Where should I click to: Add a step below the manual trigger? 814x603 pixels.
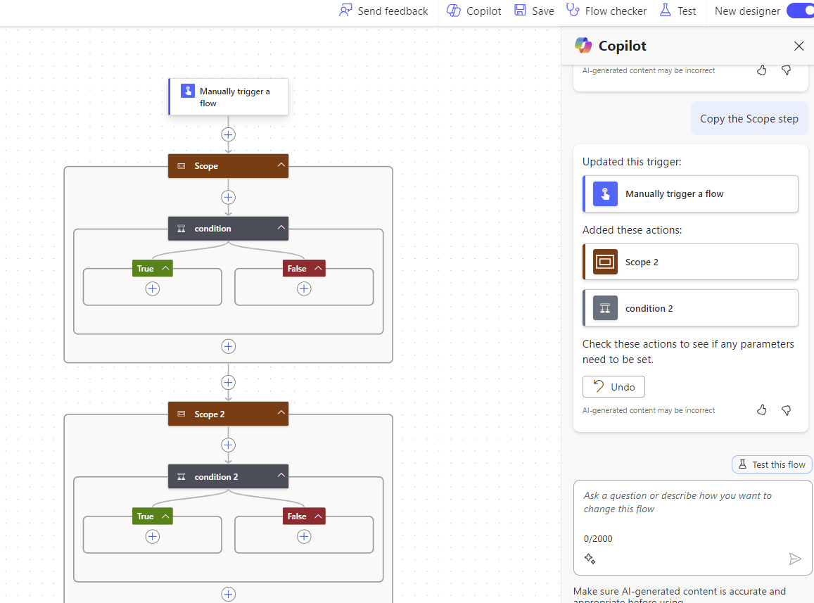(229, 135)
